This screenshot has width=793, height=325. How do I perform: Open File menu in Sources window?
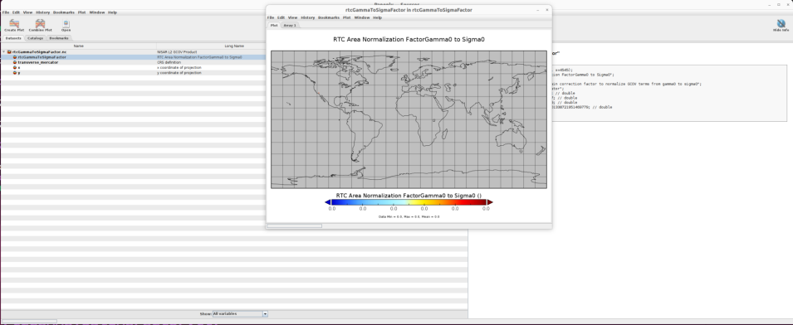point(6,12)
